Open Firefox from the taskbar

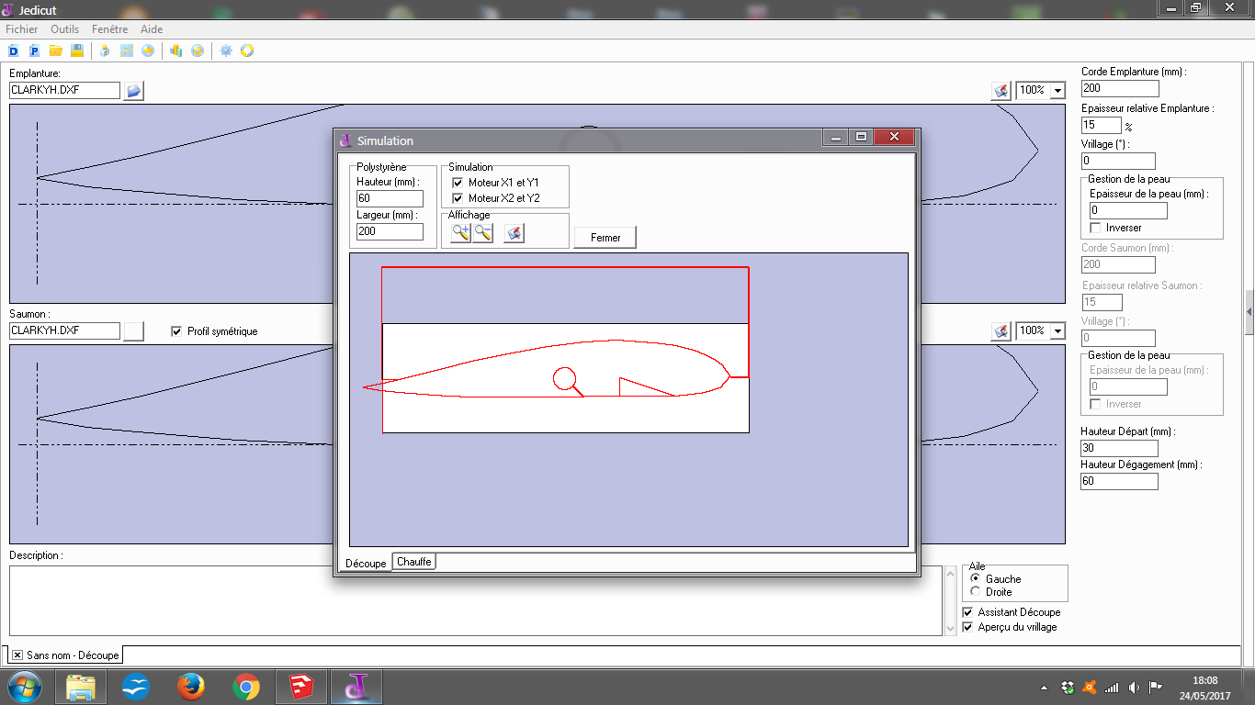(191, 687)
